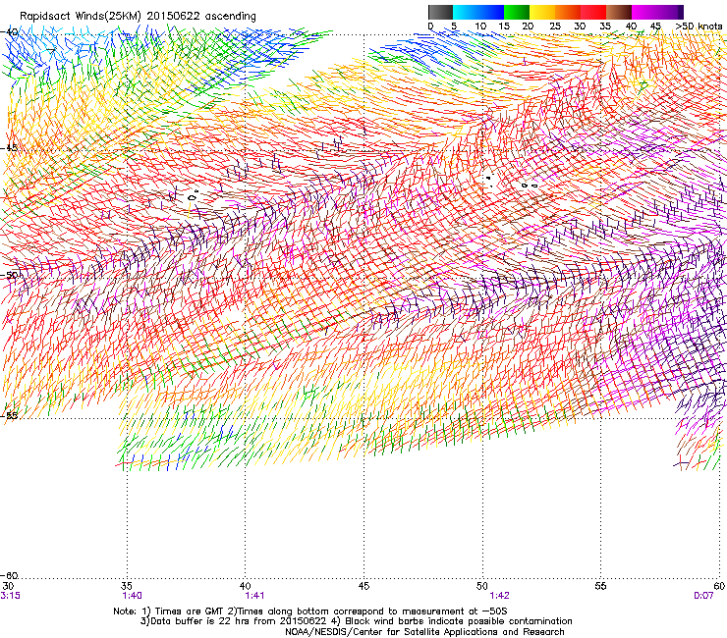Select longitude label '30' on the bottom axis

(8, 586)
